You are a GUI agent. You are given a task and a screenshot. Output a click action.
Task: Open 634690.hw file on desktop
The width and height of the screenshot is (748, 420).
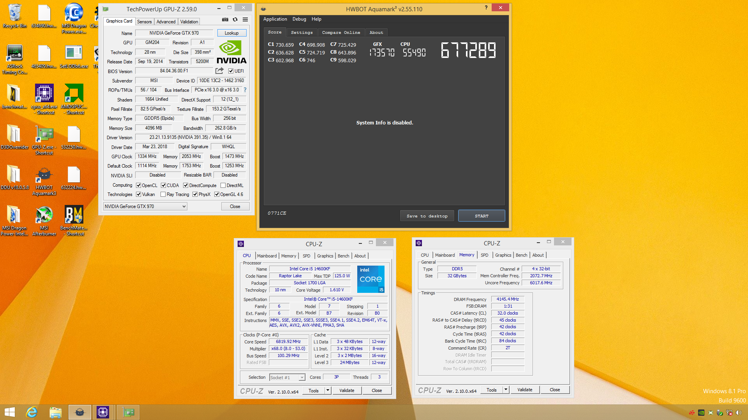tap(44, 16)
